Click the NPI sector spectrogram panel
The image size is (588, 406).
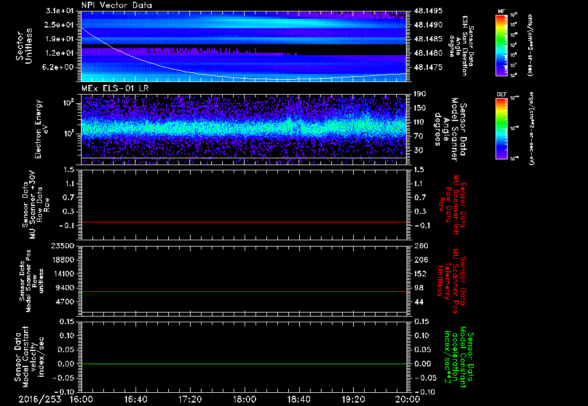click(x=243, y=46)
